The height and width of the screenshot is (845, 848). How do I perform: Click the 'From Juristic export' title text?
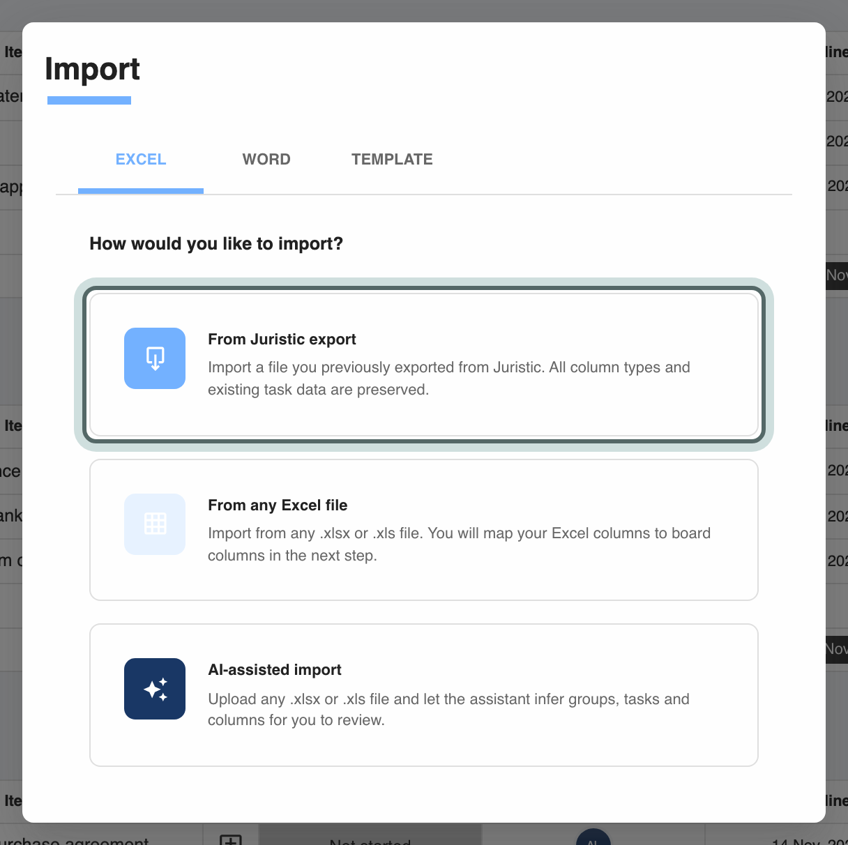pyautogui.click(x=282, y=340)
